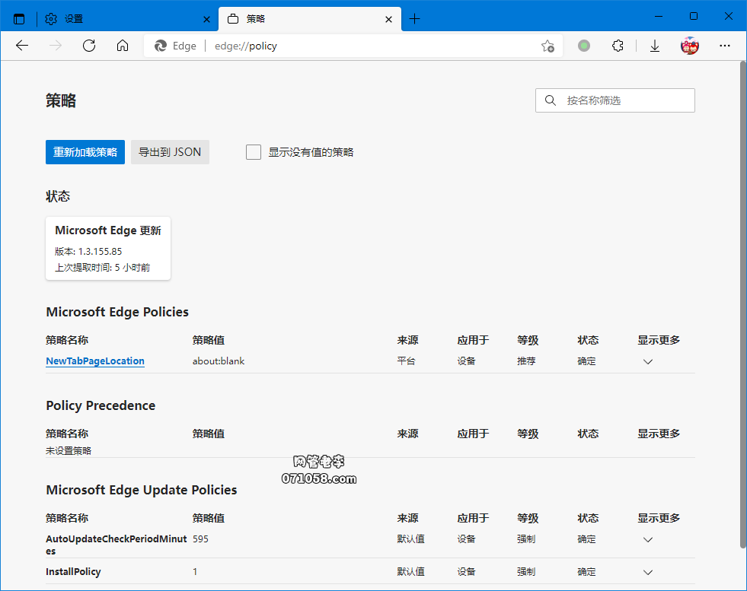Open the browser Extensions menu

[x=618, y=46]
